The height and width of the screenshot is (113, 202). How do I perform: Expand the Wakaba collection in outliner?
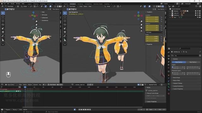point(170,11)
